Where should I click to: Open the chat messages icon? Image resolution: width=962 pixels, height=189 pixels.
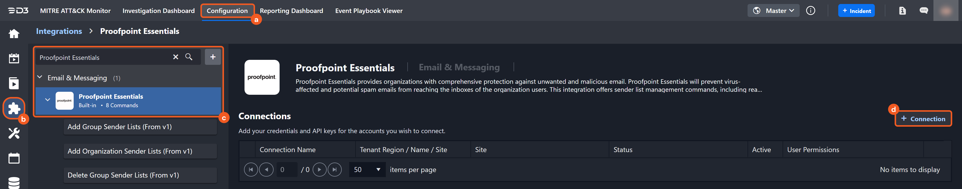click(923, 11)
